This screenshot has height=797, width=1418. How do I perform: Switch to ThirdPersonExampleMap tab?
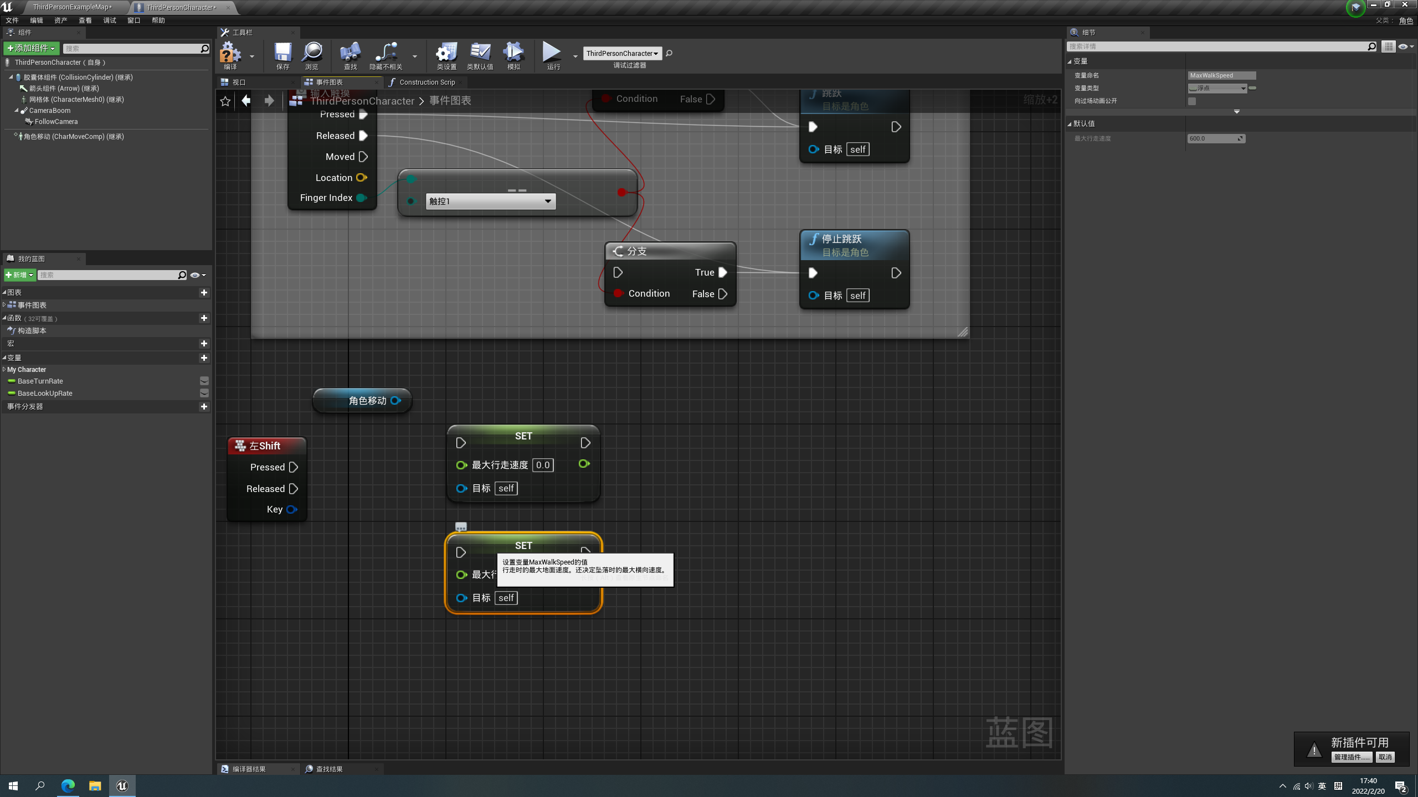point(73,7)
